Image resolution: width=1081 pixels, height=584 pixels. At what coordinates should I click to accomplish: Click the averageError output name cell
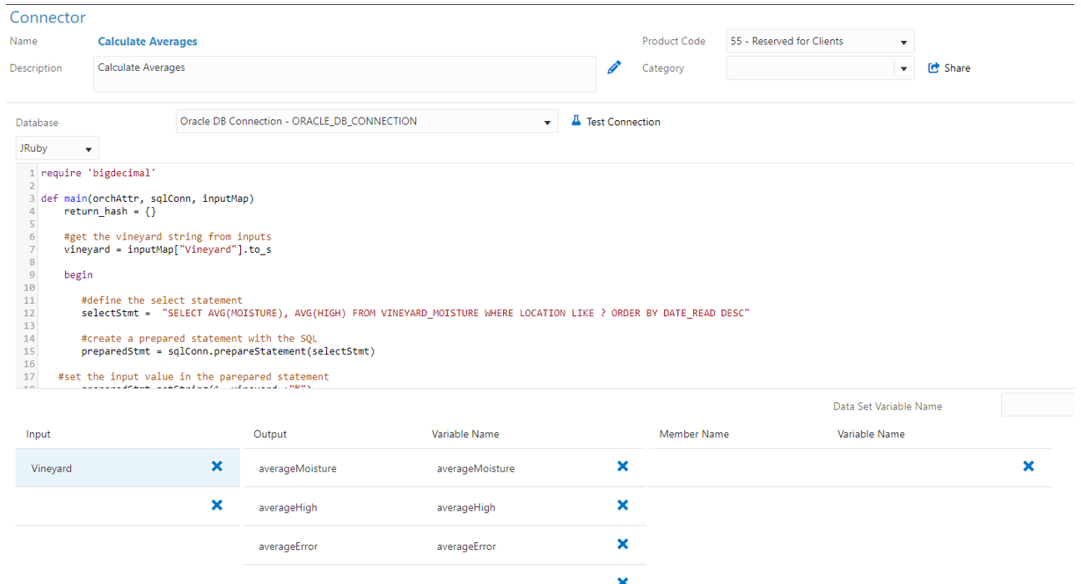[x=288, y=546]
